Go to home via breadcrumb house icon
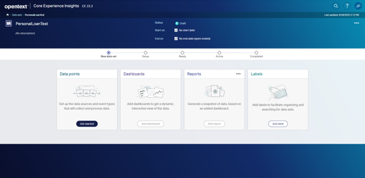365x178 pixels. tap(8, 15)
